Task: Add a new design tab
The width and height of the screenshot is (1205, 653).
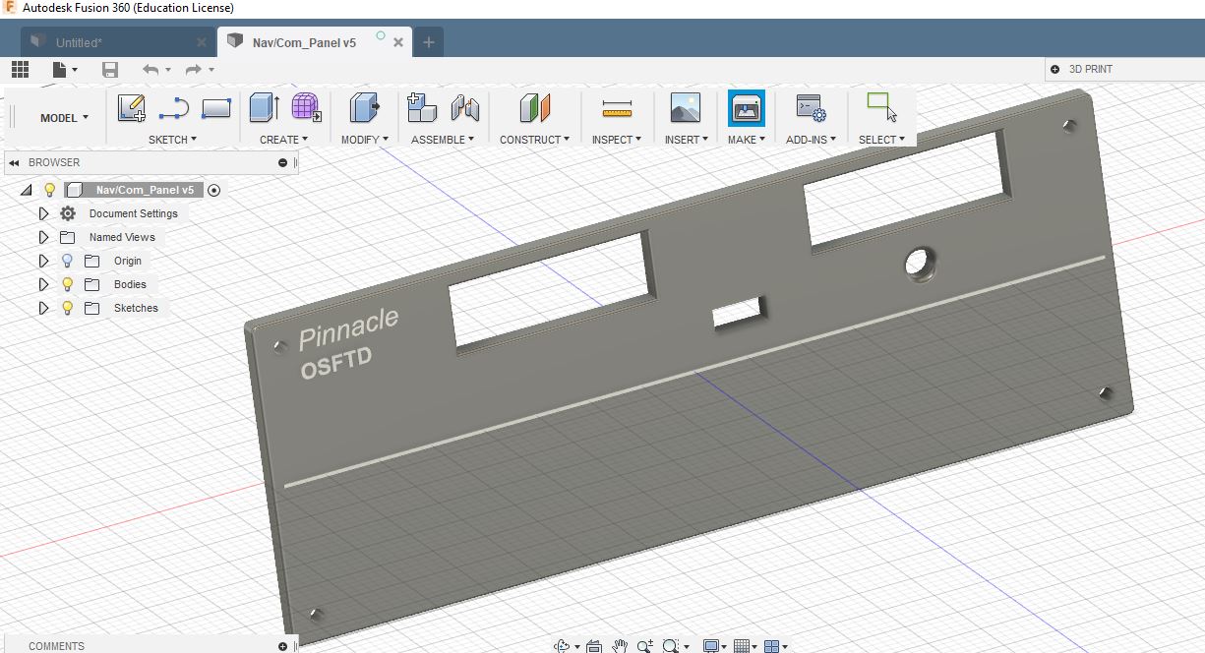Action: click(429, 42)
